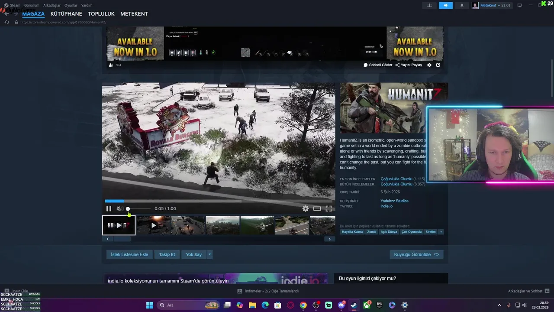Open Arkadaşlar ve Sohbet panel
This screenshot has height=312, width=554.
[x=528, y=291]
